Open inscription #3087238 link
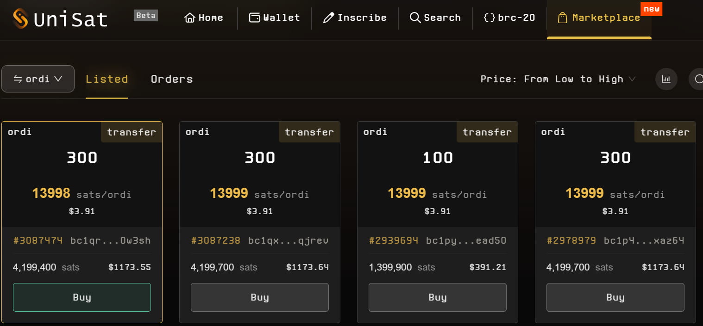 pyautogui.click(x=216, y=240)
